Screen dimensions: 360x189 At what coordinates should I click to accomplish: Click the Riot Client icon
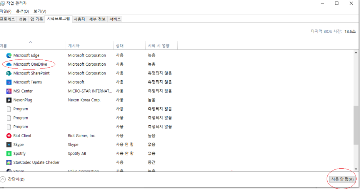point(9,136)
